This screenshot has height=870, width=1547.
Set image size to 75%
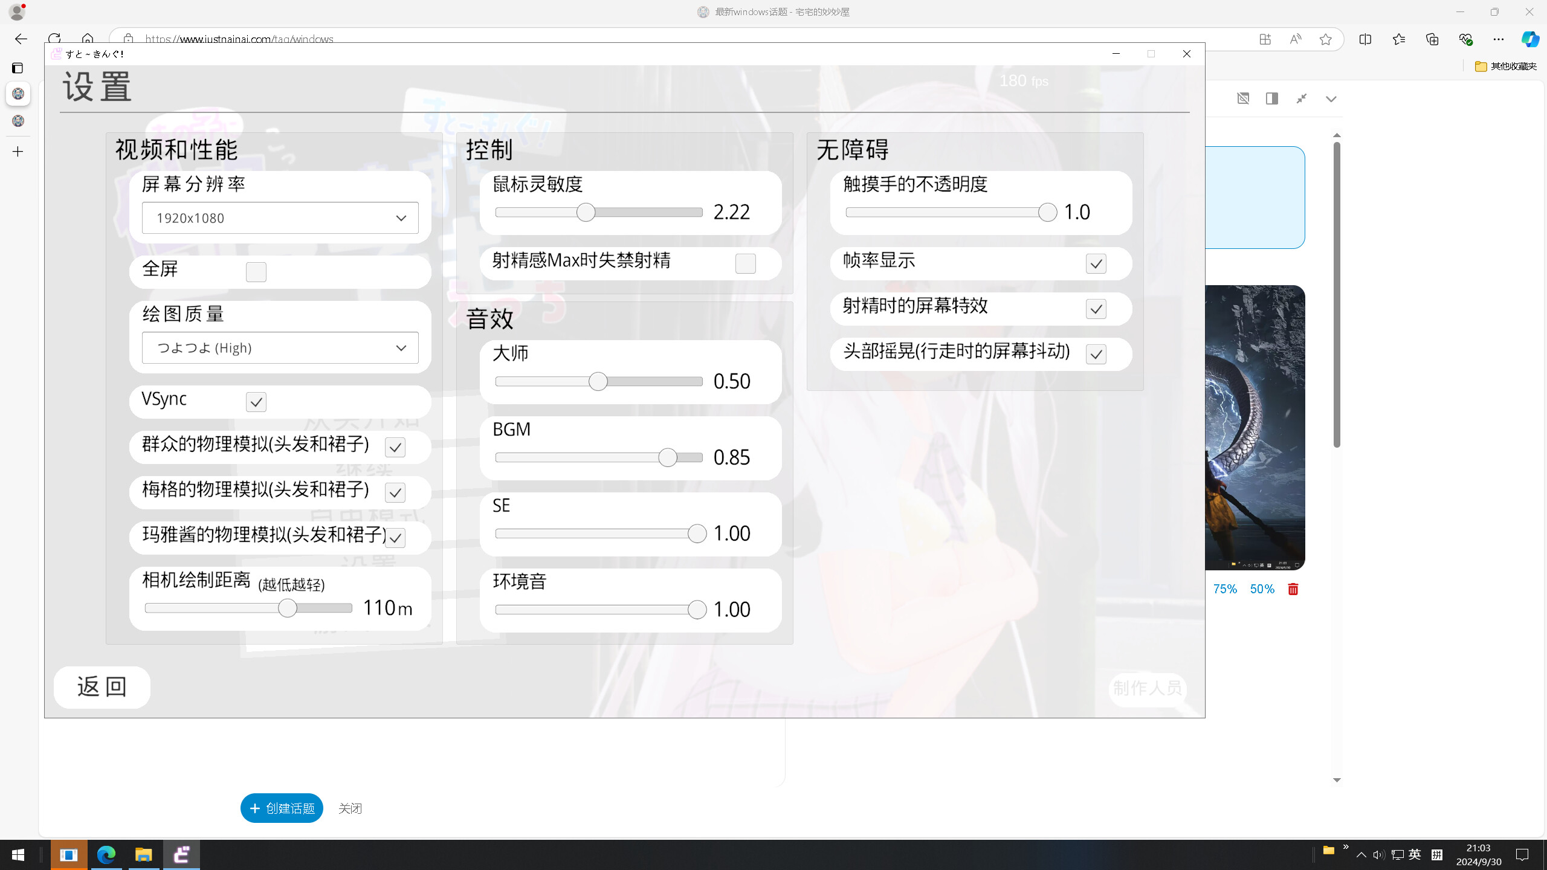pyautogui.click(x=1225, y=589)
